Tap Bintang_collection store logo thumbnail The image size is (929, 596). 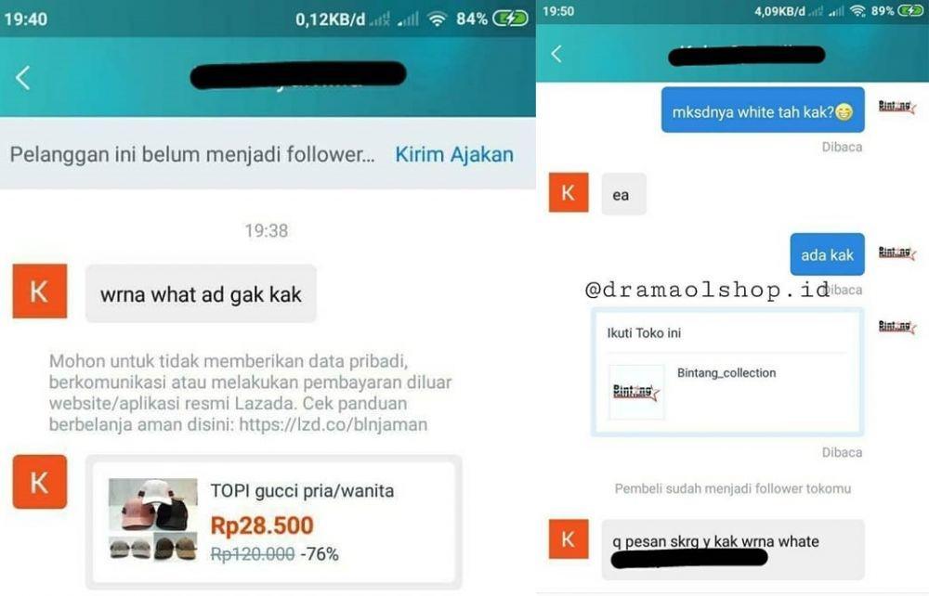(636, 392)
